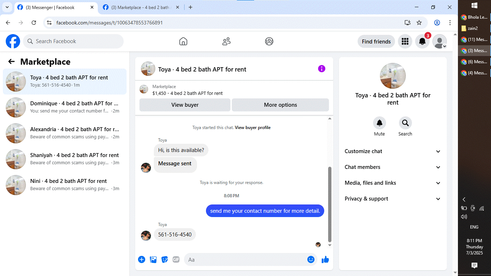Open the account profile avatar menu
Image resolution: width=491 pixels, height=276 pixels.
pos(440,41)
